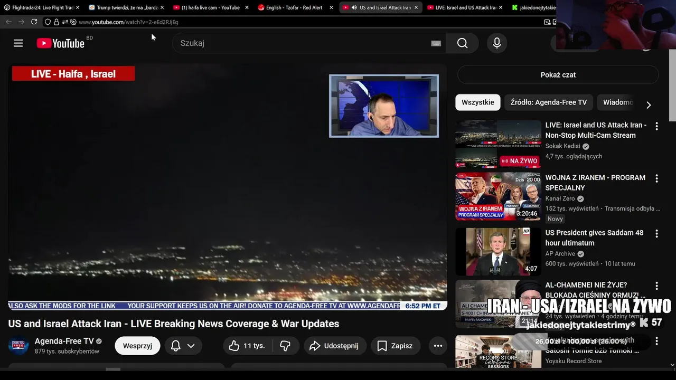Screen dimensions: 676x380
Task: Open Saddam ultimatum video thumbnail
Action: point(498,251)
